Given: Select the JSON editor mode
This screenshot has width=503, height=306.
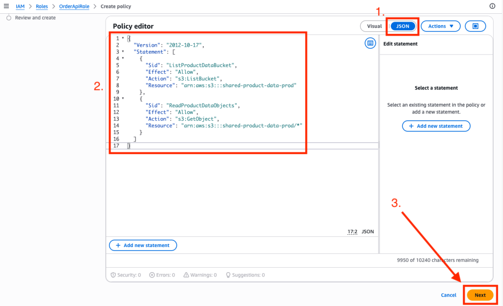Looking at the screenshot, I should (x=403, y=26).
